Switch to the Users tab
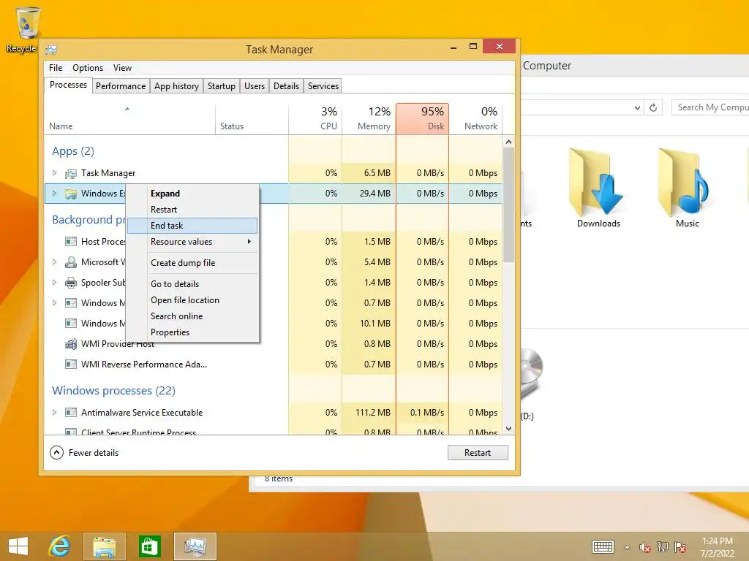The image size is (749, 561). pos(254,86)
